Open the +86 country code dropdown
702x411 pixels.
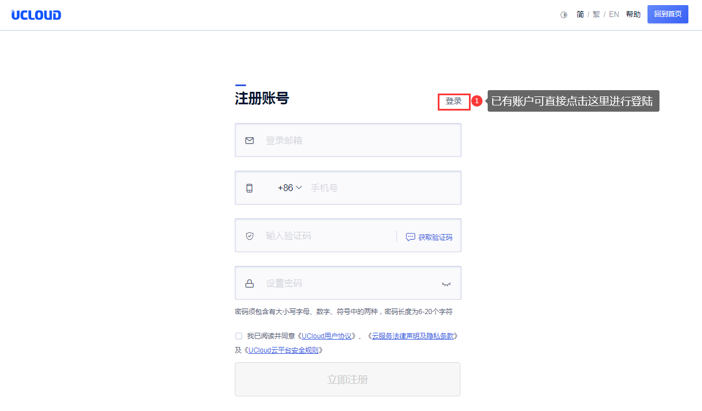(x=290, y=188)
